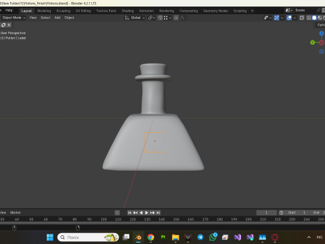
Task: Toggle proportional editing
Action: click(x=176, y=18)
